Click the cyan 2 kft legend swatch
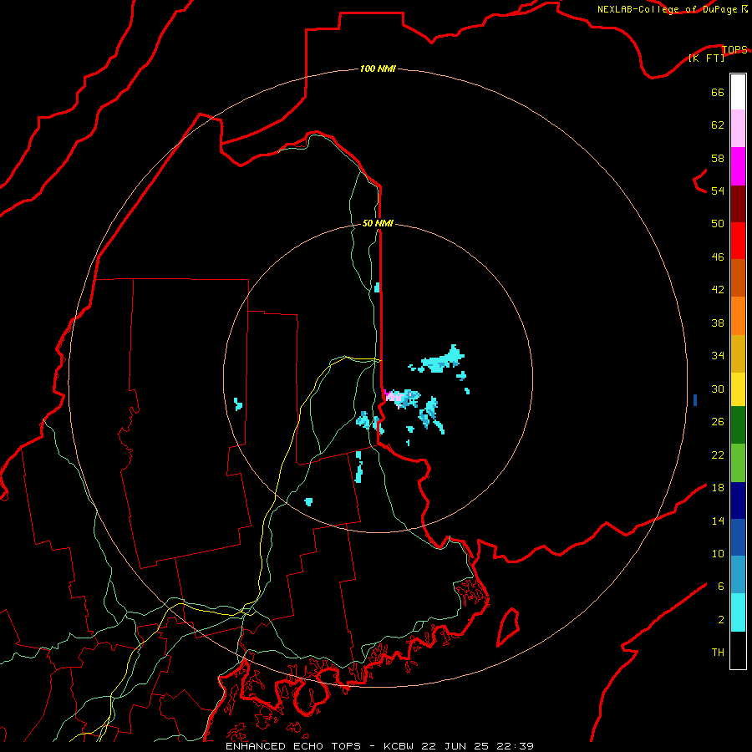This screenshot has width=752, height=752. (x=738, y=612)
